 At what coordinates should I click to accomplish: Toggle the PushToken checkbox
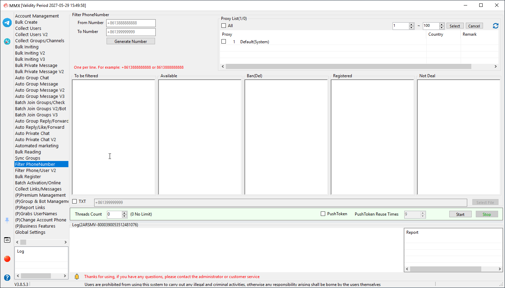(x=323, y=214)
